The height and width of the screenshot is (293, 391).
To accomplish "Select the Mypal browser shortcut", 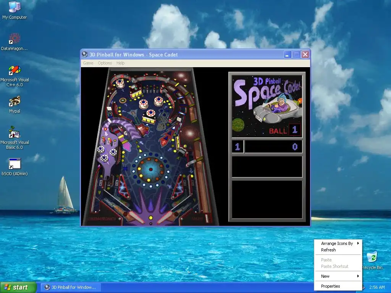I will tap(15, 105).
